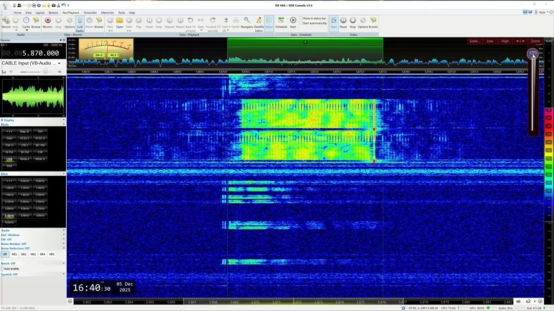The image size is (554, 311).
Task: Switch to the Receive ribbon tab
Action: (x=53, y=13)
